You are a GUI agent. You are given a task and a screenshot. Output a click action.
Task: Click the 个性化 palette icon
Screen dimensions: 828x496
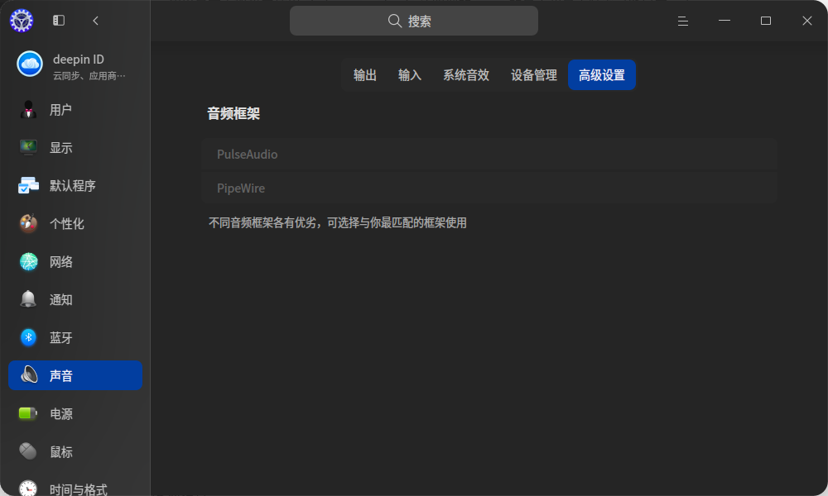28,223
